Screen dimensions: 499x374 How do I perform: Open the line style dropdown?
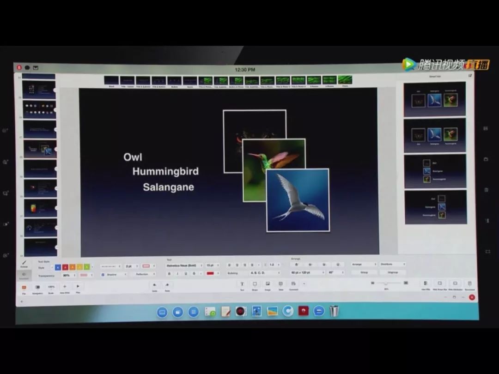110,266
